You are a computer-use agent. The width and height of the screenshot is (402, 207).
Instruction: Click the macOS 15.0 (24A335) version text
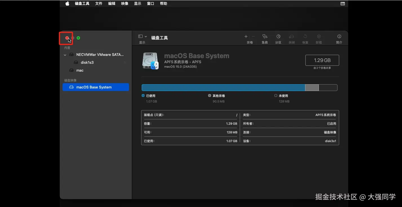point(180,67)
